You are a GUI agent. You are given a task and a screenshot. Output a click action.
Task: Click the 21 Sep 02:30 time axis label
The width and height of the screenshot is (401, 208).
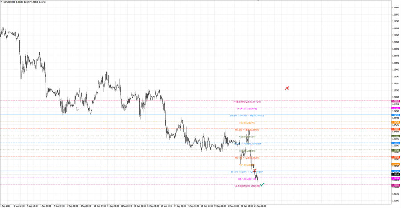pos(260,206)
